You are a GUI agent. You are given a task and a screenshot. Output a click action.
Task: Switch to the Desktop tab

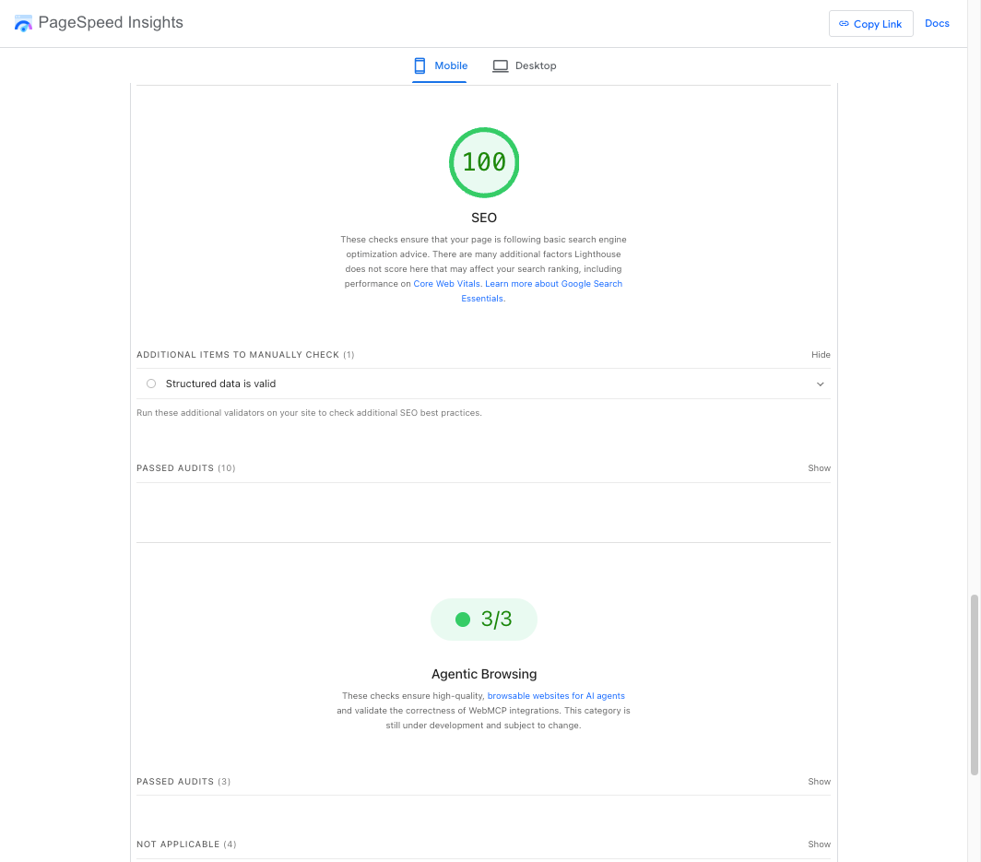[x=525, y=65]
